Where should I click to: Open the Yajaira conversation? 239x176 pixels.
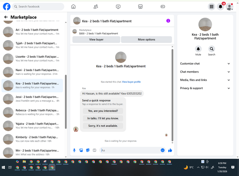(x=33, y=126)
